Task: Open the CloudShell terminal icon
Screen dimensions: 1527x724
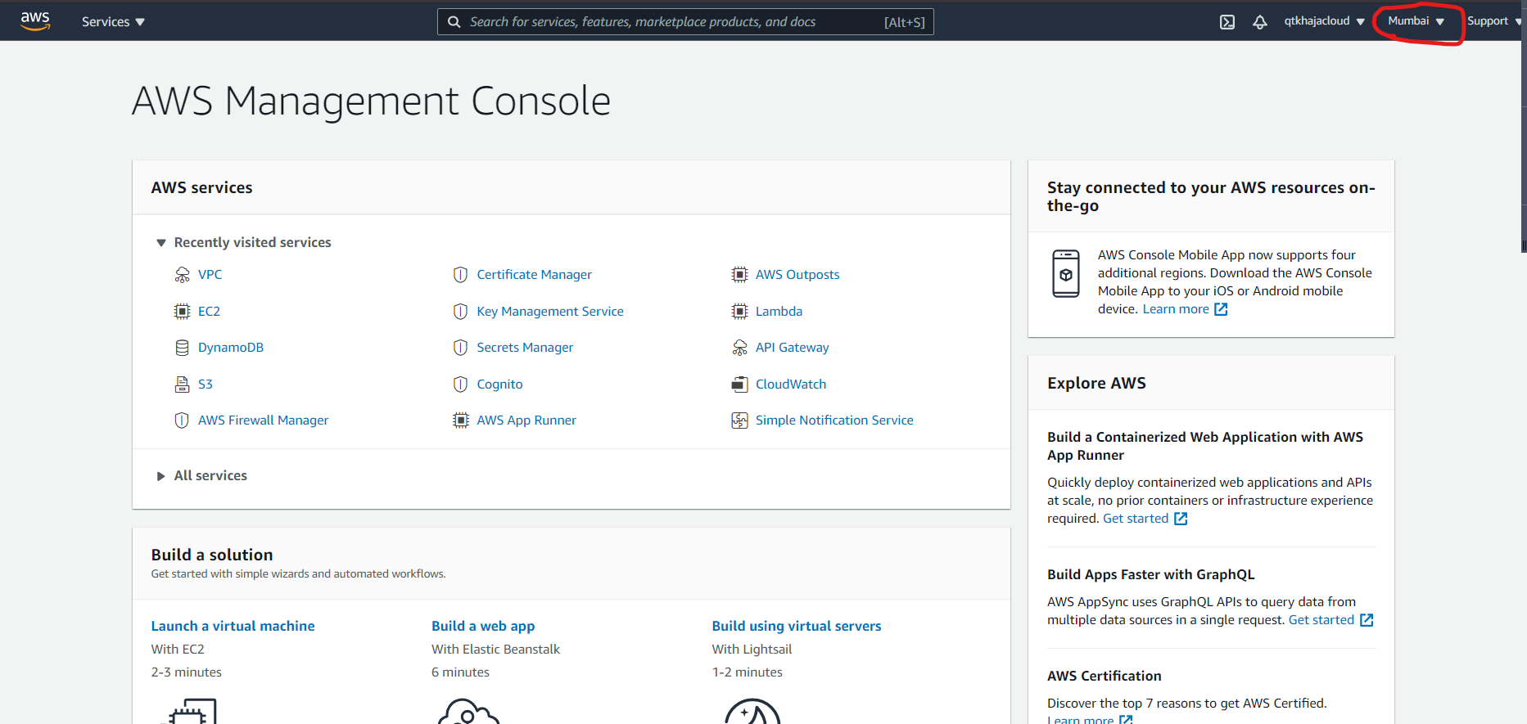Action: point(1227,22)
